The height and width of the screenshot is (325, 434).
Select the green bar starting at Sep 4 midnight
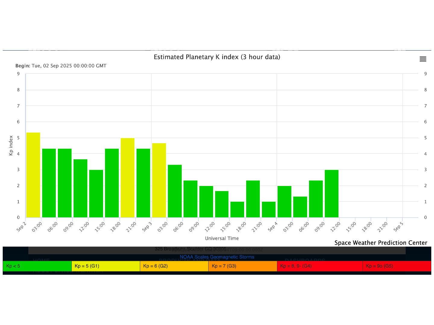pos(285,202)
